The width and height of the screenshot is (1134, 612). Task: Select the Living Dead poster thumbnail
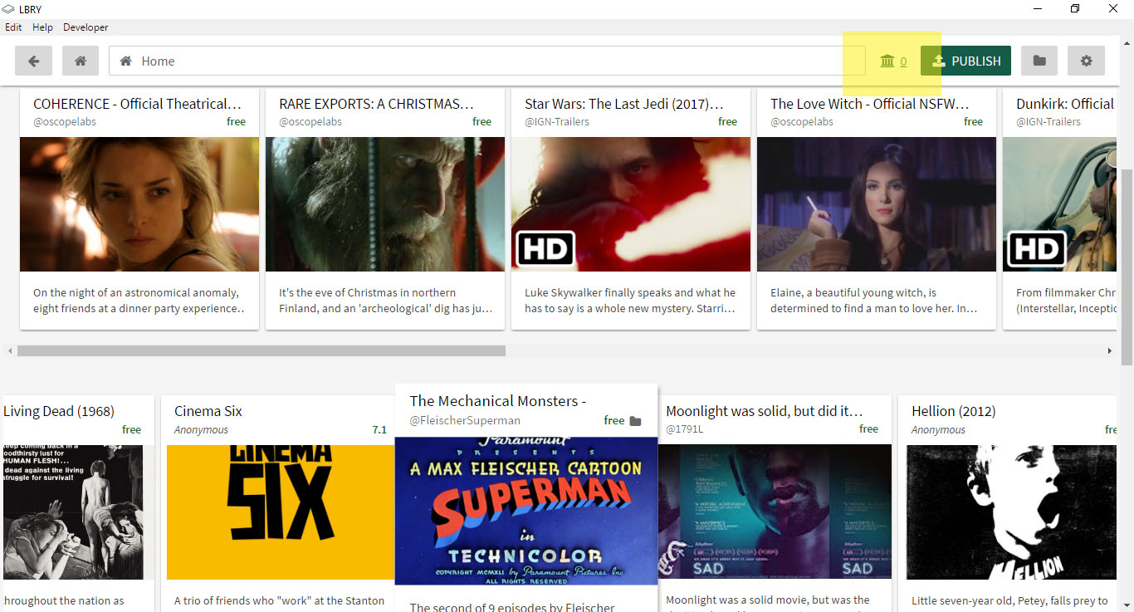tap(73, 512)
